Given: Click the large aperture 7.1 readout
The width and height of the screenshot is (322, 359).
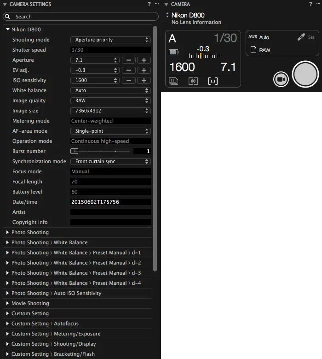Looking at the screenshot, I should (x=228, y=67).
